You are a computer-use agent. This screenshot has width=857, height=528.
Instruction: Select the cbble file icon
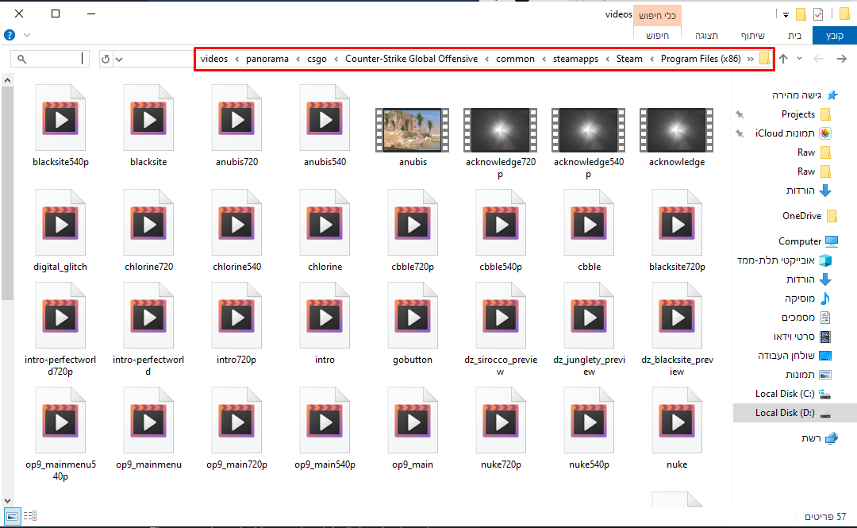[589, 222]
